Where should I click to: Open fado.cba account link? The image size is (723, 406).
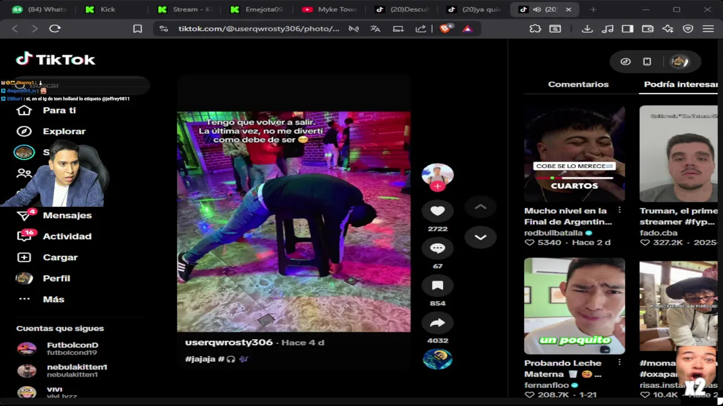659,232
